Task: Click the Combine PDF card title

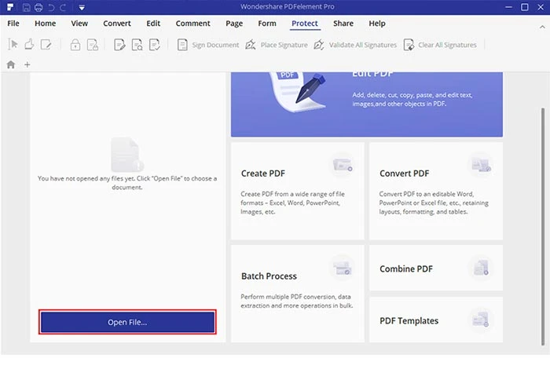Action: pyautogui.click(x=406, y=269)
